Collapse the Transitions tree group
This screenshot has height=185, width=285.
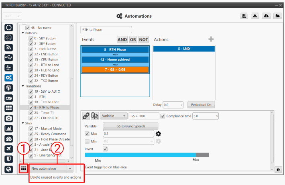pos(23,86)
